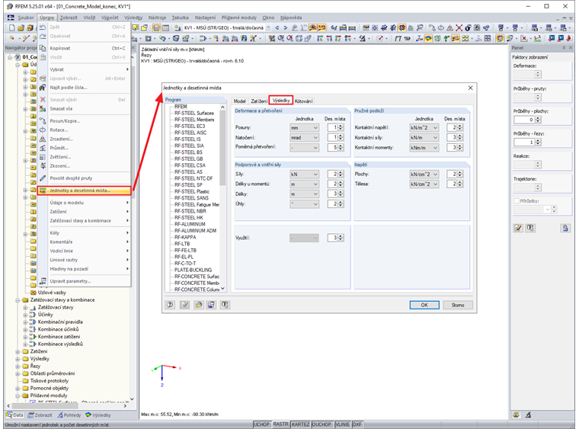579x429 pixels.
Task: Open the KV1 load combination dropdown
Action: coord(268,27)
